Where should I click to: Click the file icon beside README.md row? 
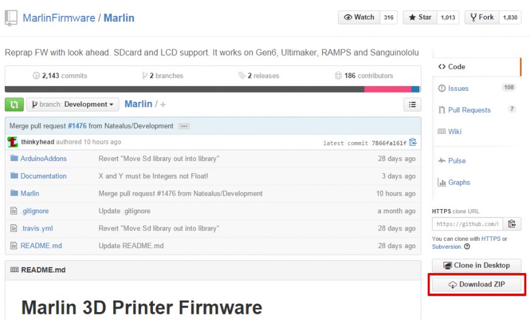coord(13,245)
